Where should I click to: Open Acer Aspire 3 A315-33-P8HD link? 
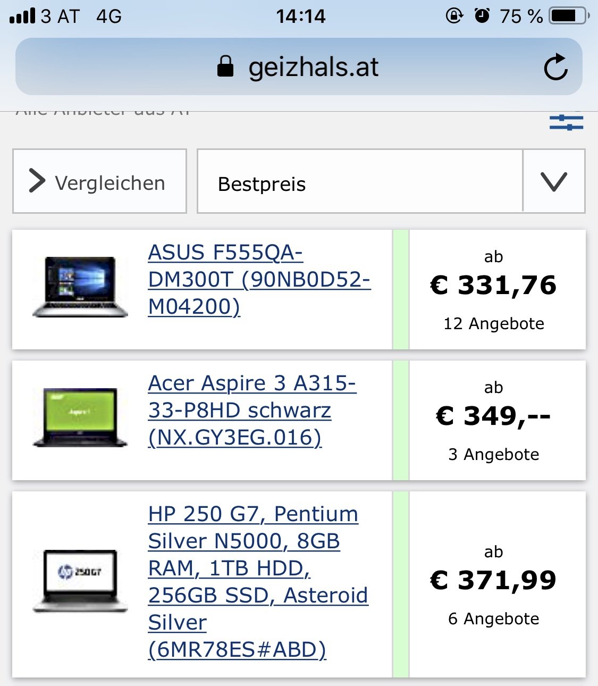252,410
